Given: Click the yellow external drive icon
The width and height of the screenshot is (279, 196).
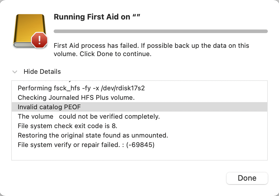Looking at the screenshot, I should [27, 28].
